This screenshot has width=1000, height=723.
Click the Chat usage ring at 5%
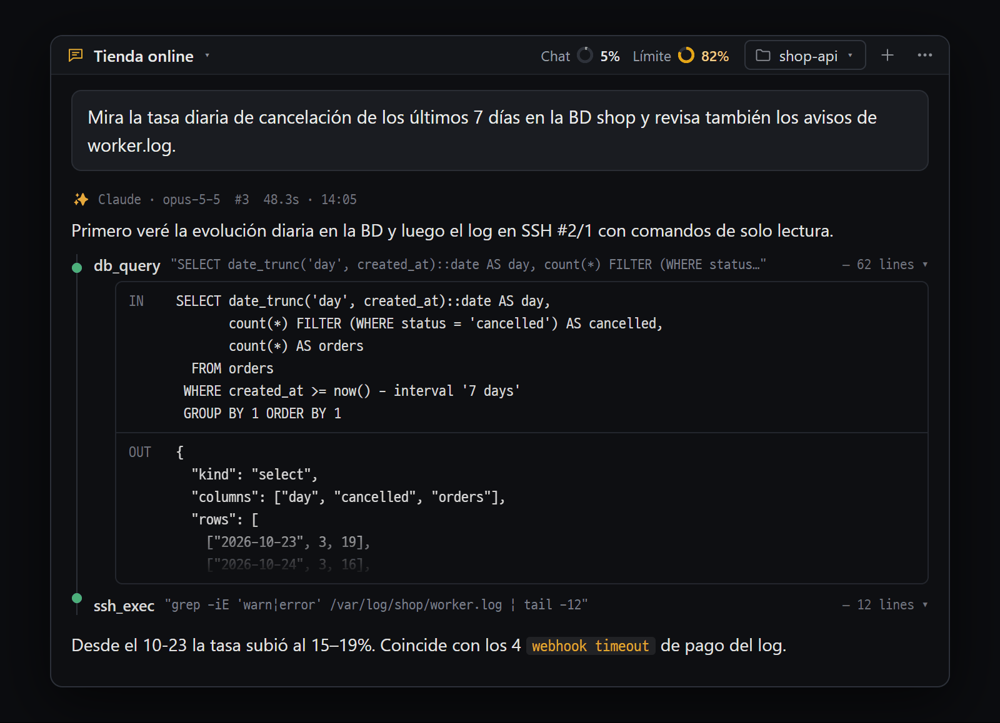point(585,56)
